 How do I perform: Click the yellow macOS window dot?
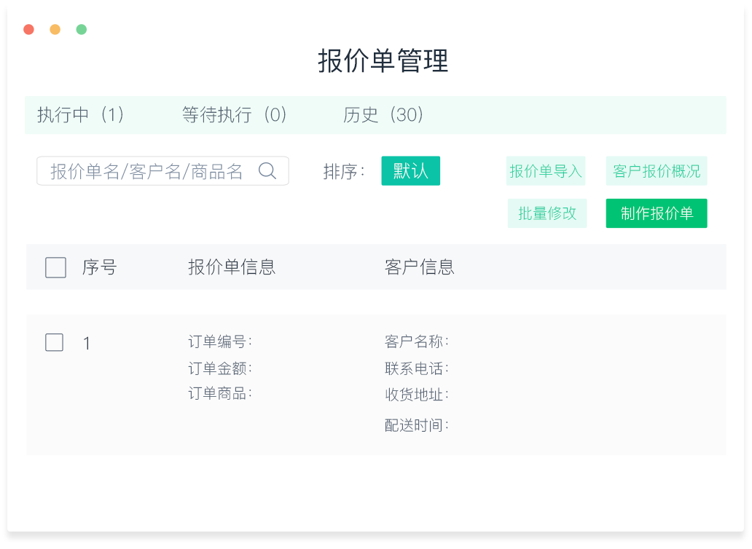pos(55,29)
